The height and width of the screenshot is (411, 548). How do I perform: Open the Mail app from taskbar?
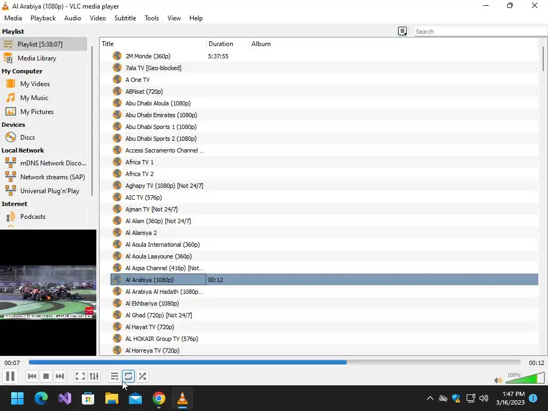point(135,398)
